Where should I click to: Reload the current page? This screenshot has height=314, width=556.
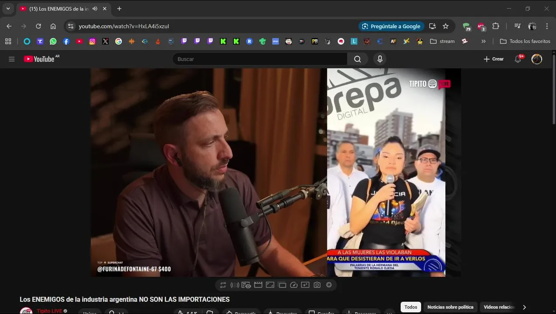tap(38, 26)
